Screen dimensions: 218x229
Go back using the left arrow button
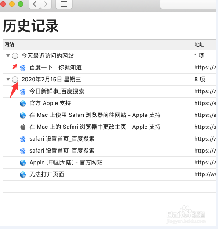(35, 4)
